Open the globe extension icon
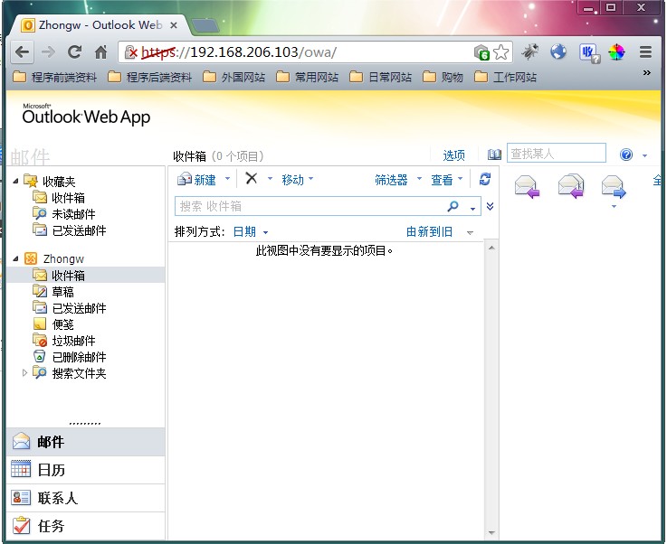667x544 pixels. pyautogui.click(x=558, y=52)
